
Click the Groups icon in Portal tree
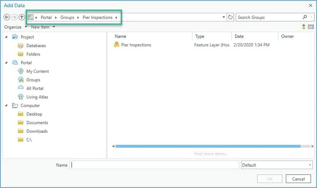[x=21, y=80]
